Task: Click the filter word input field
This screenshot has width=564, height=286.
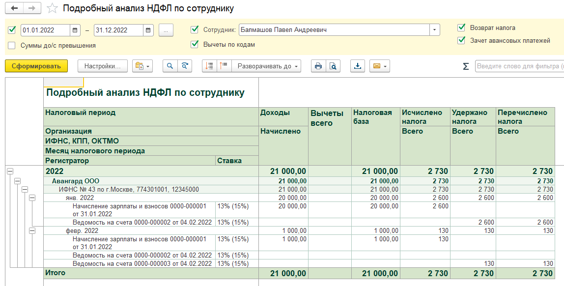Action: (x=519, y=66)
